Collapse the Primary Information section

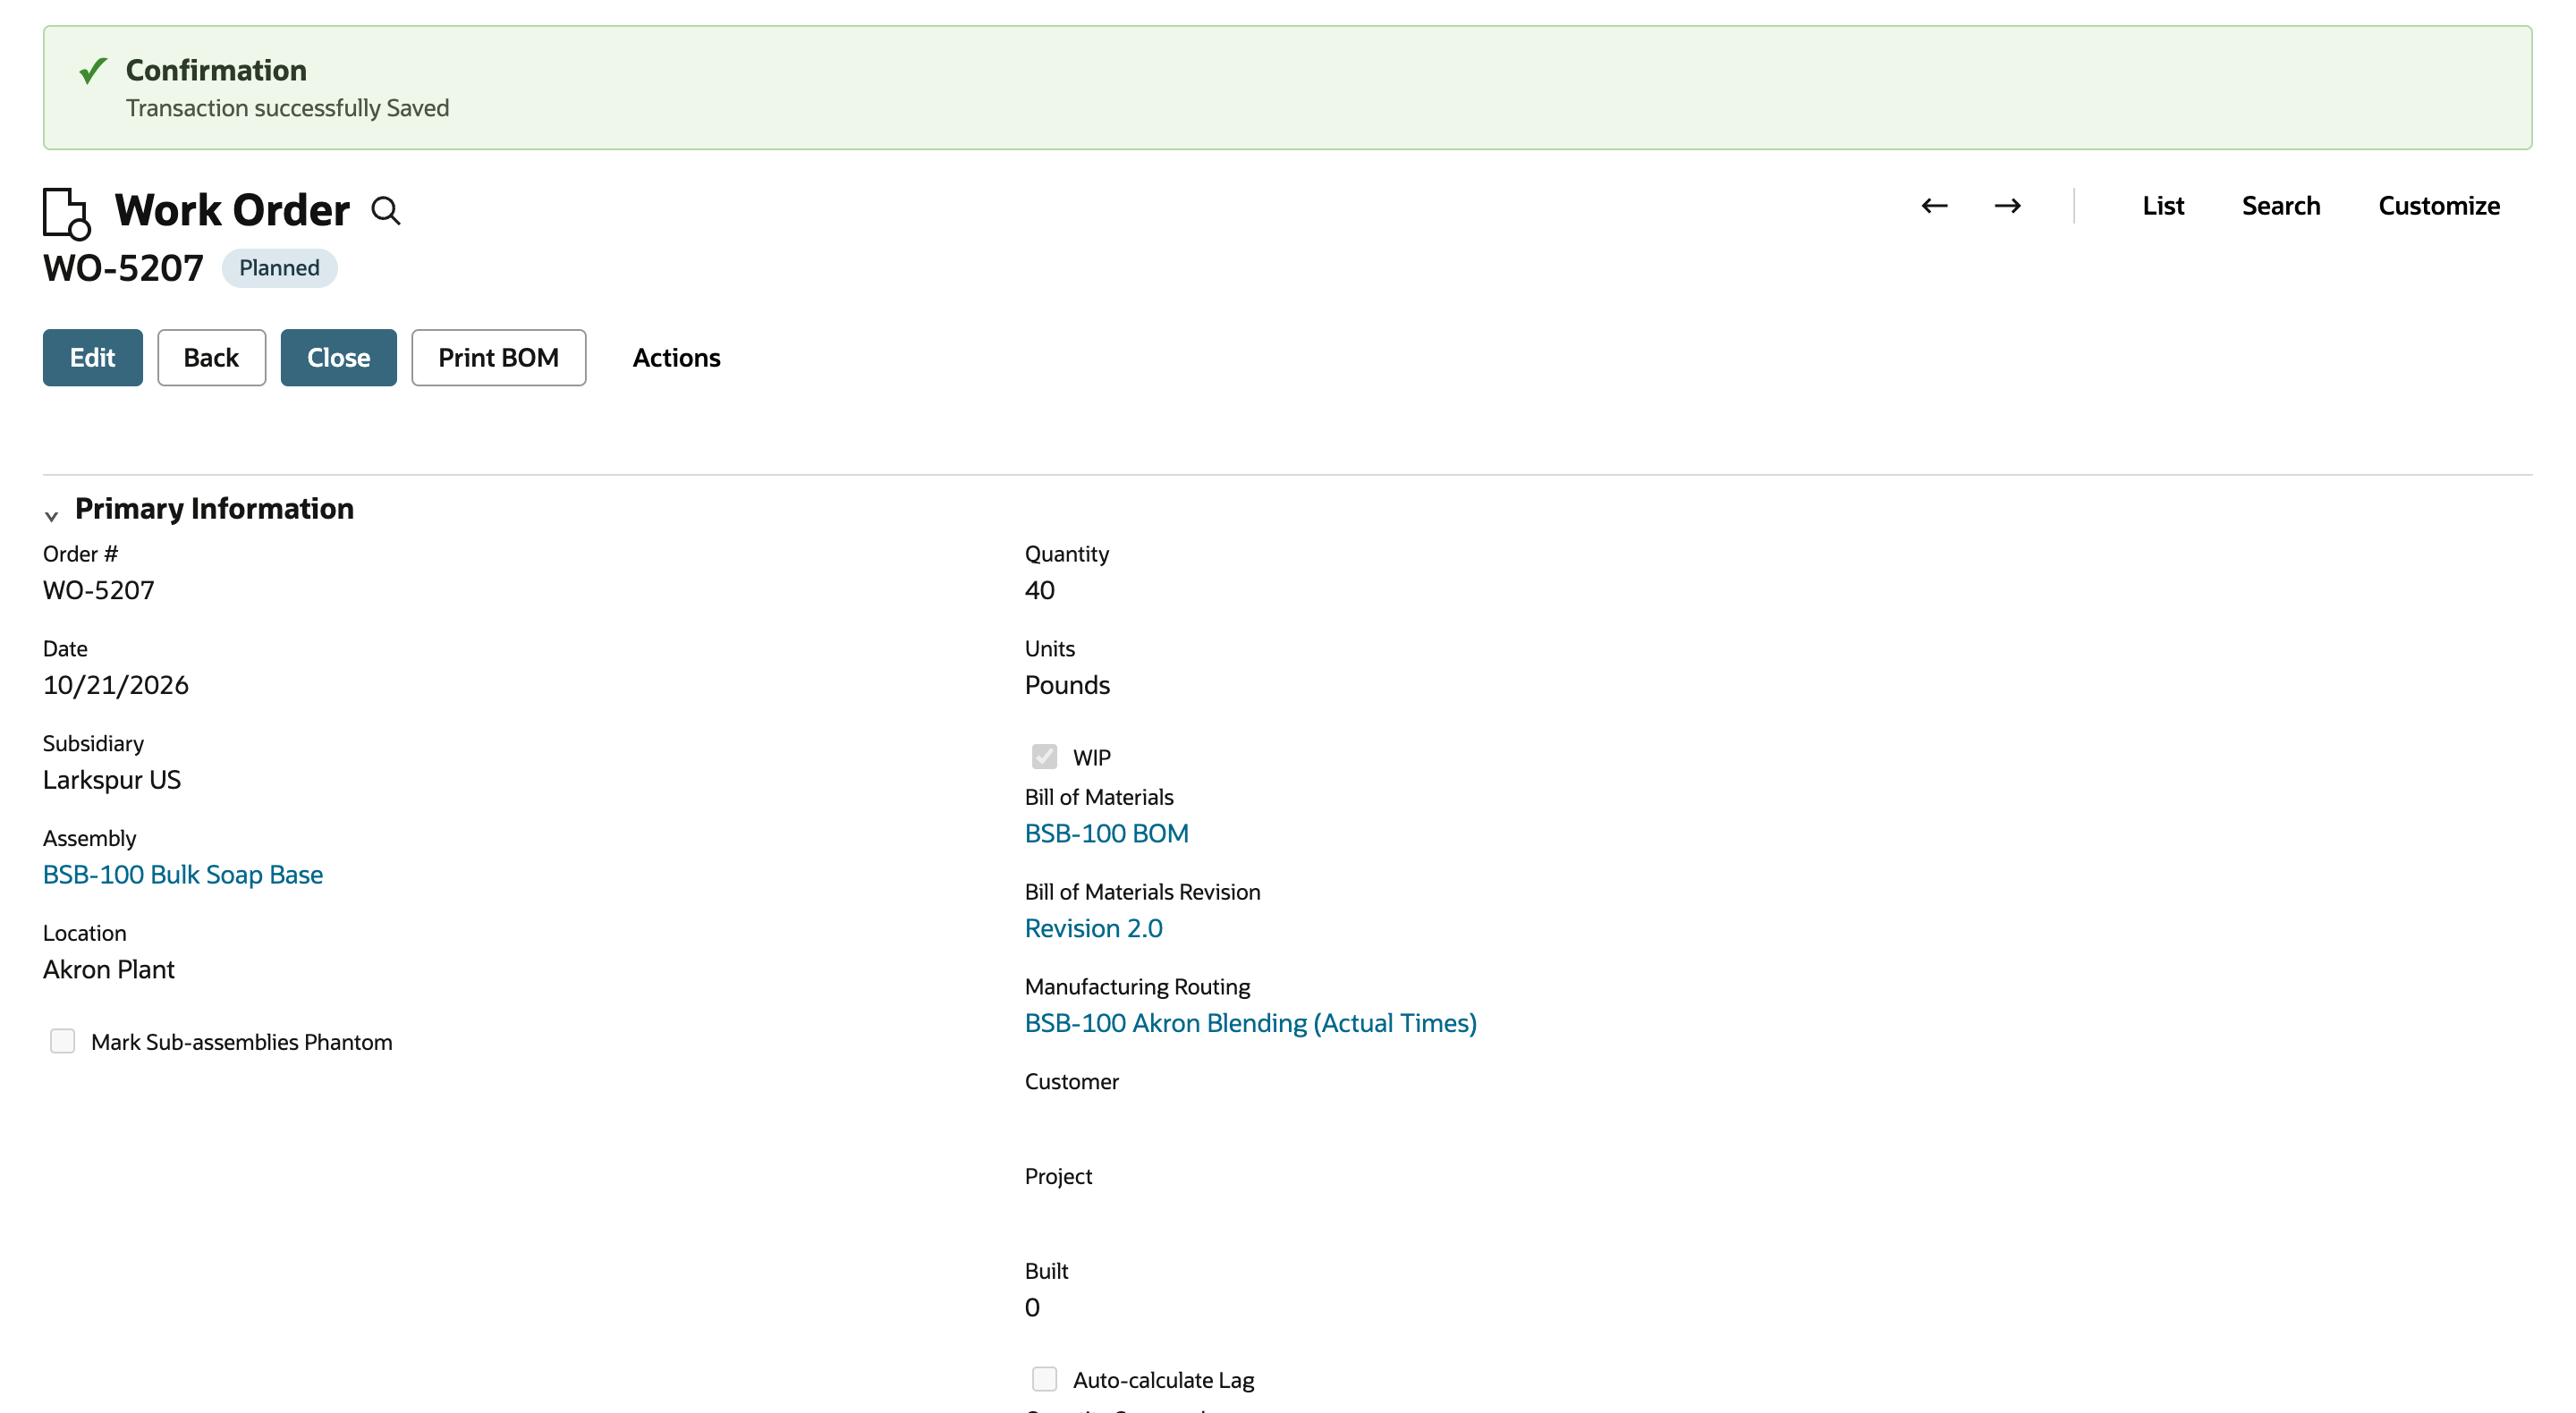pos(51,516)
